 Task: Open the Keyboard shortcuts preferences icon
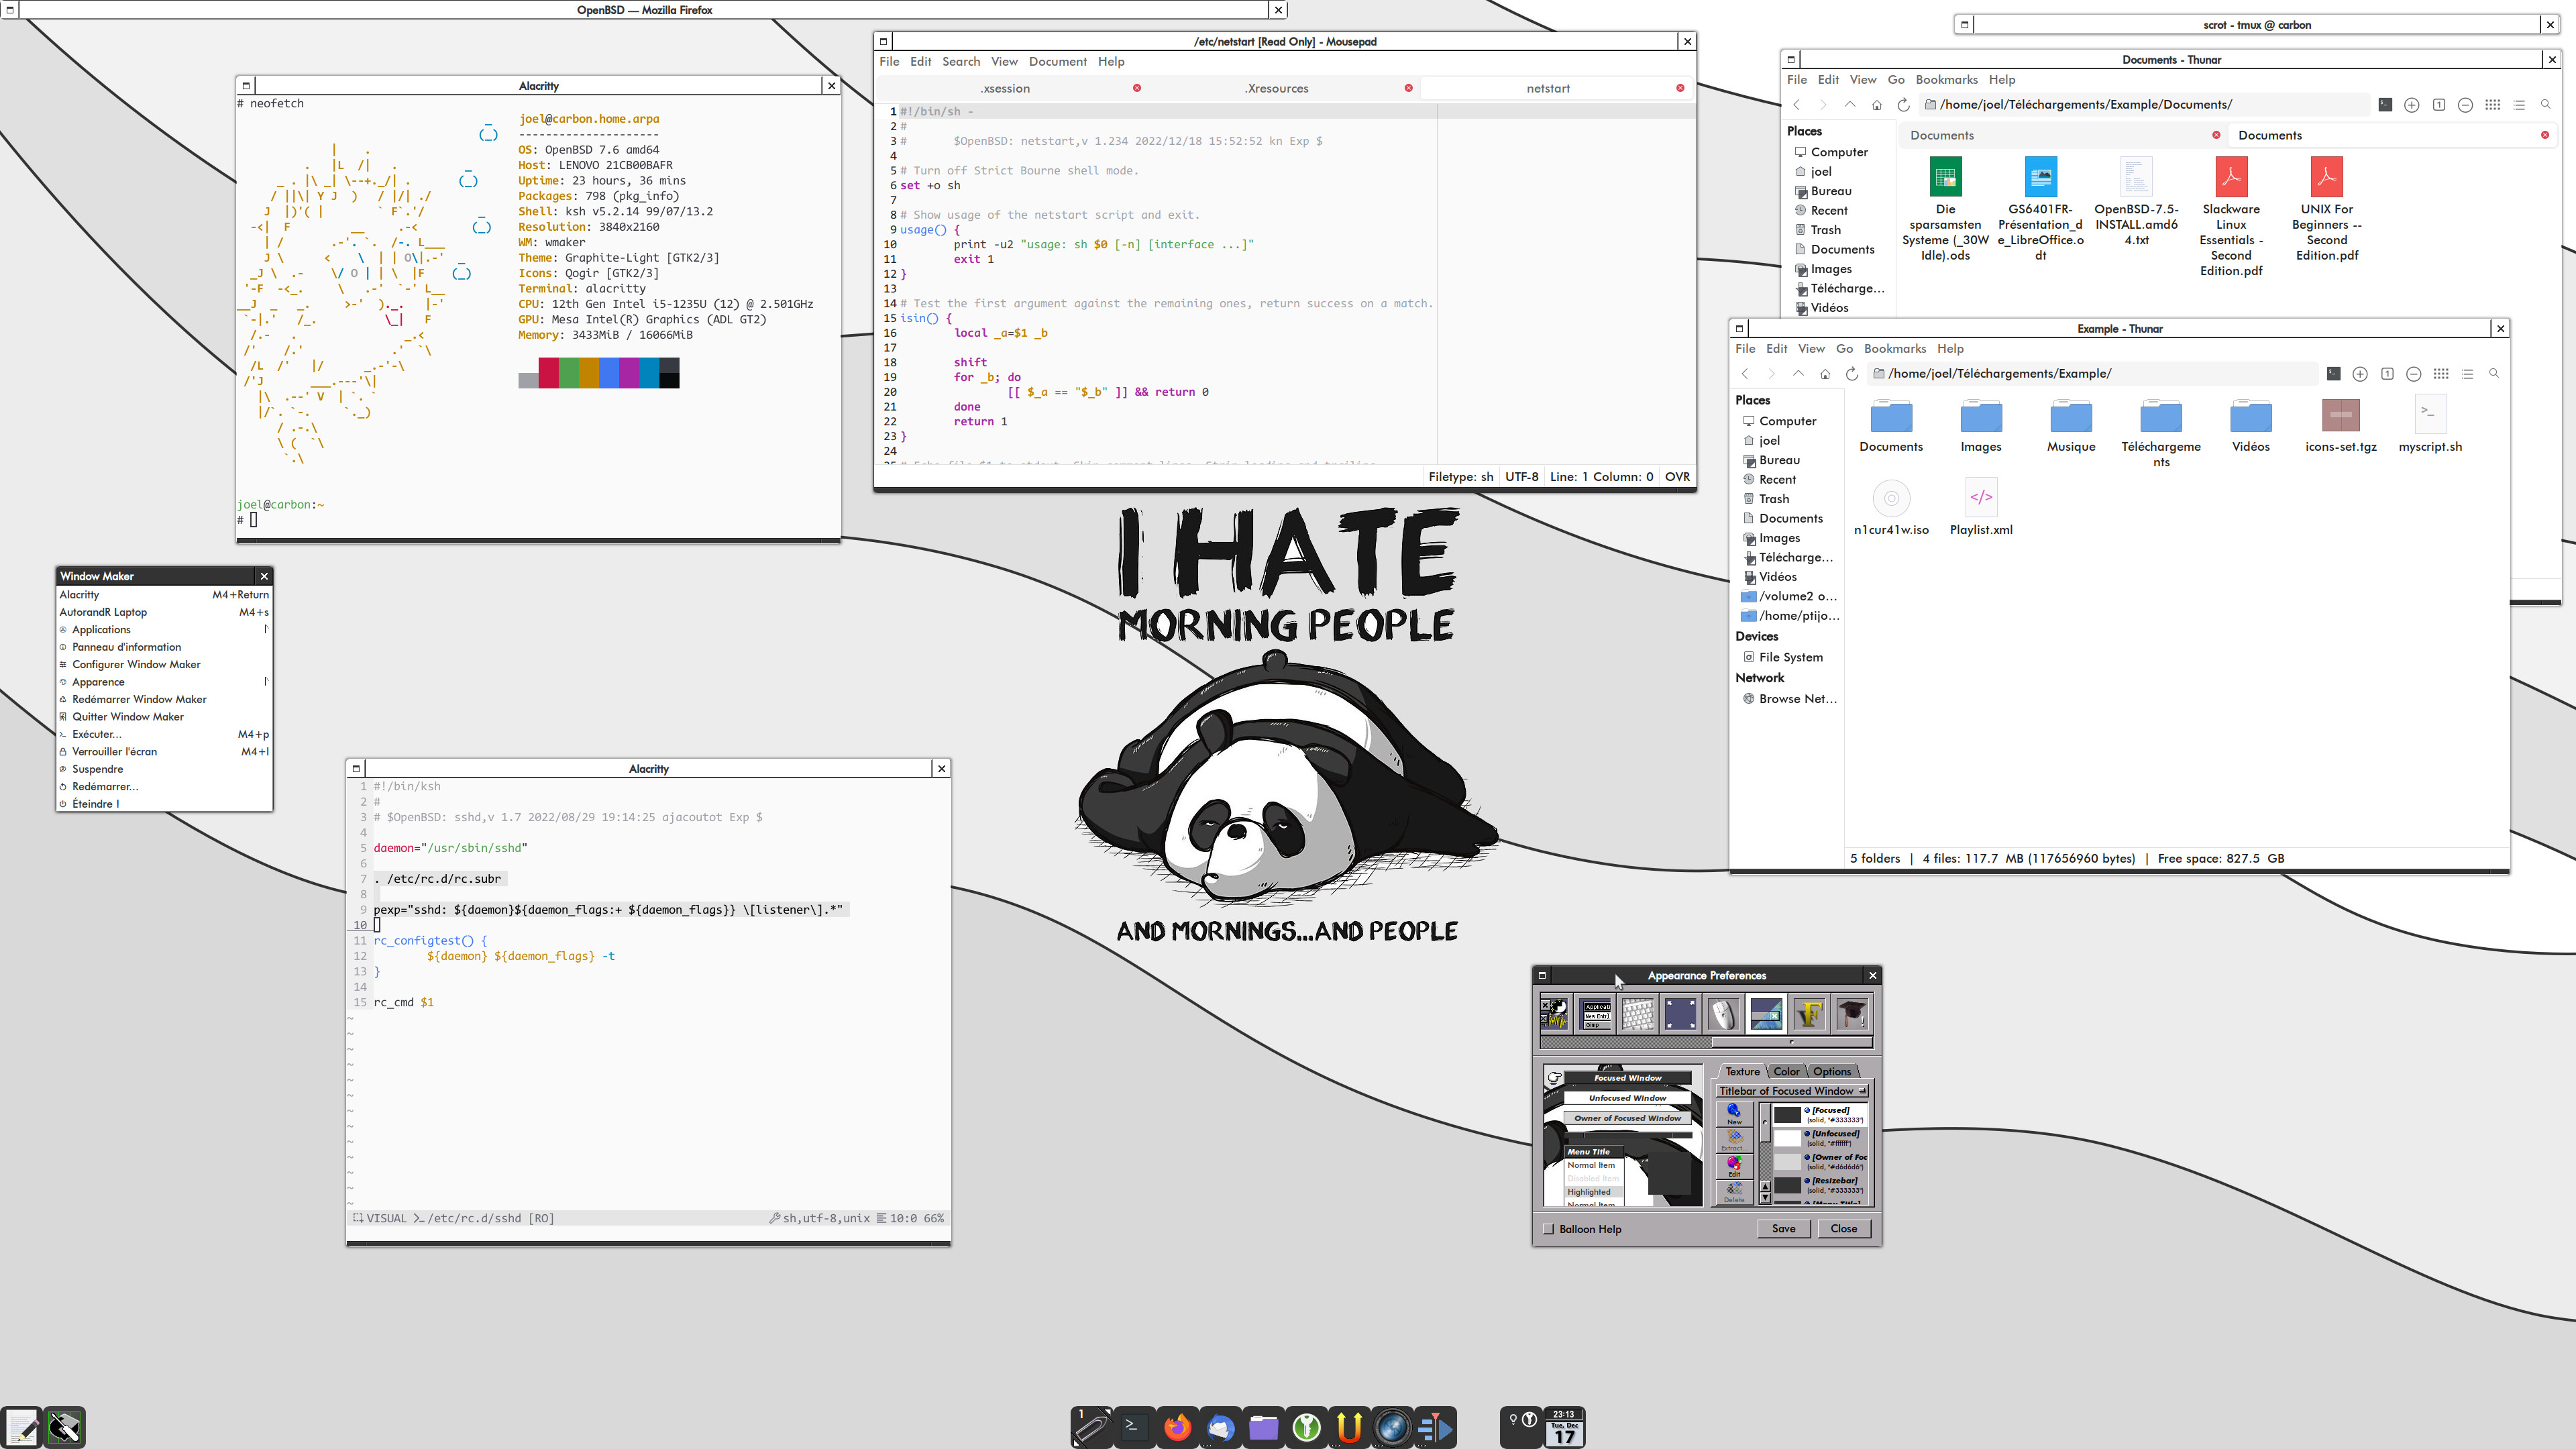[x=1637, y=1013]
